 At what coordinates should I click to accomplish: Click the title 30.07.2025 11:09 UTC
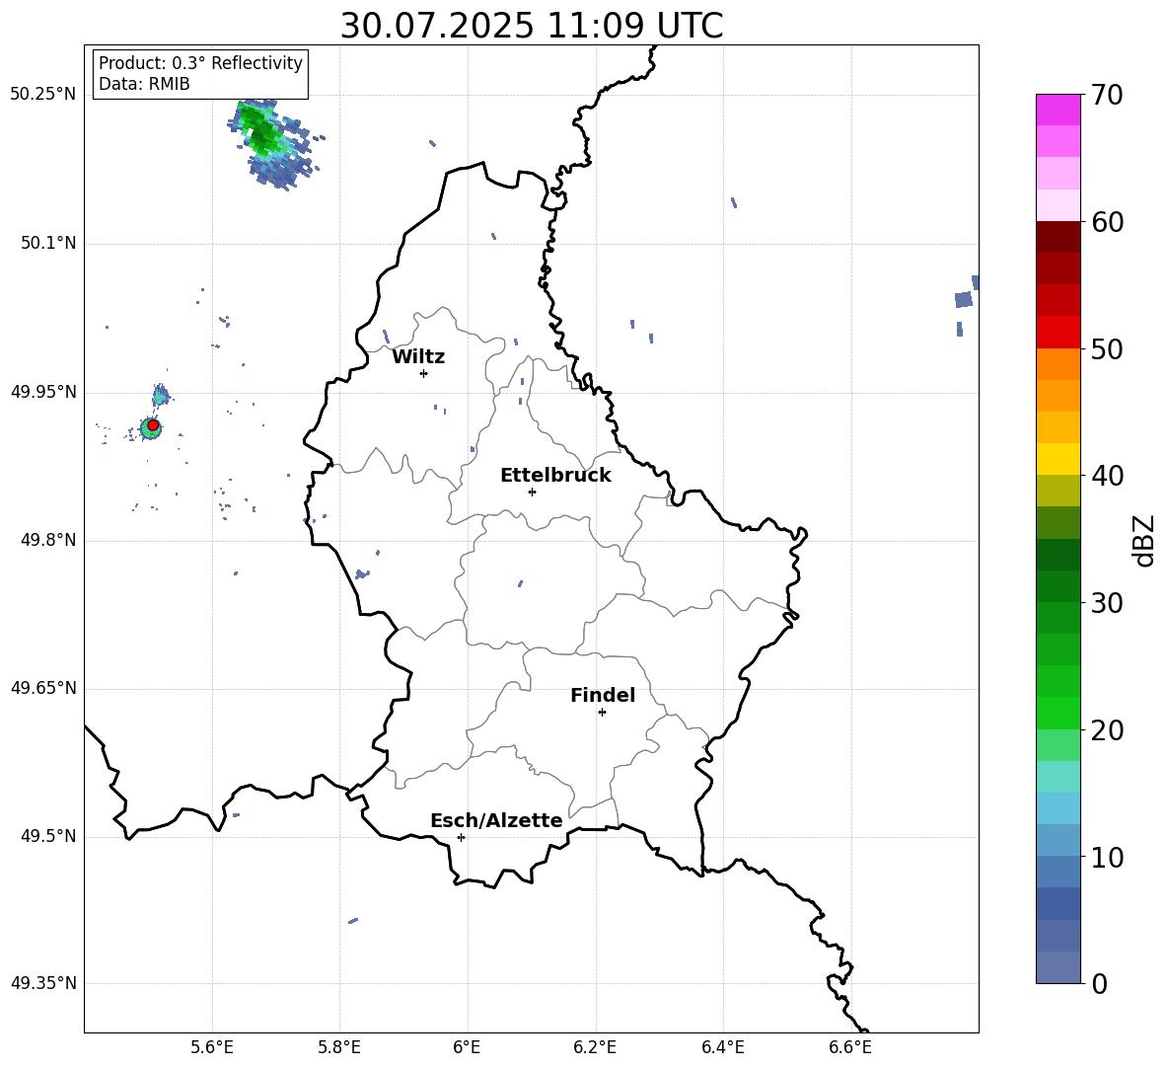[532, 26]
